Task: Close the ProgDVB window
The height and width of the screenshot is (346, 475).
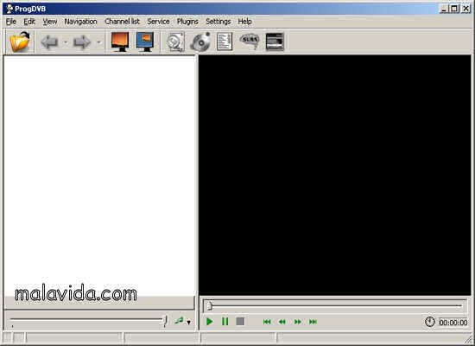Action: click(465, 9)
